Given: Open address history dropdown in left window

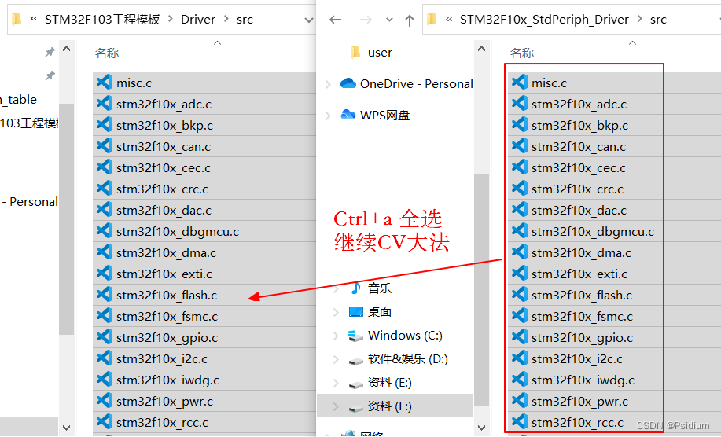Looking at the screenshot, I should coord(309,20).
